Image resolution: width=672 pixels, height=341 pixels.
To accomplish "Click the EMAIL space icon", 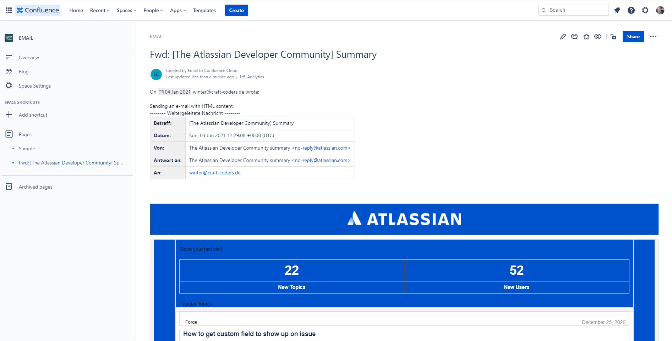I will point(9,38).
